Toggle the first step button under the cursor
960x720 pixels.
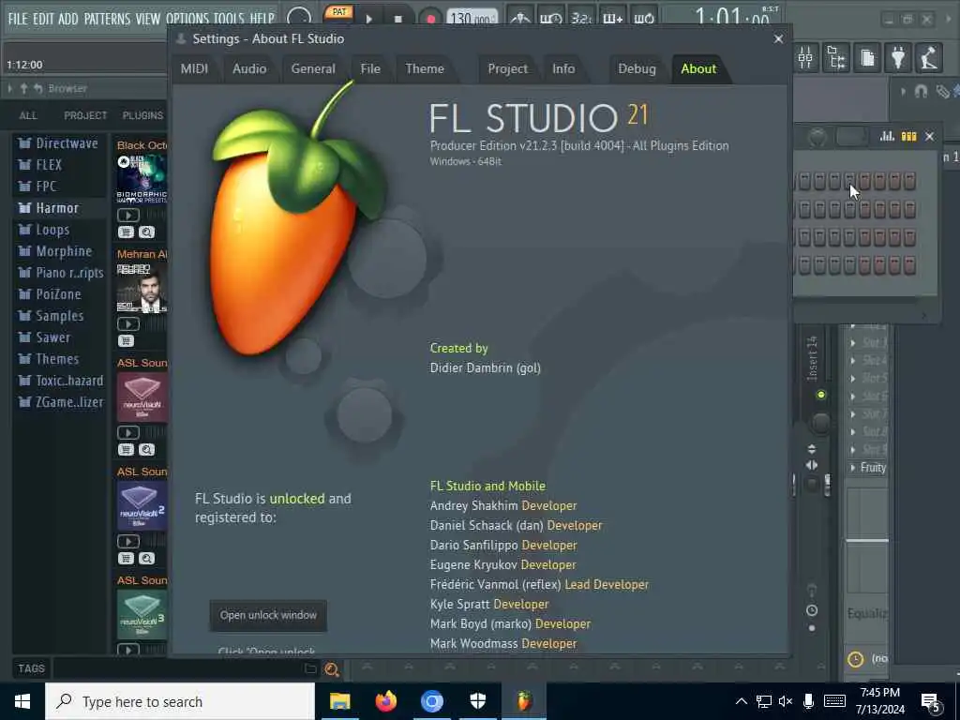point(849,181)
